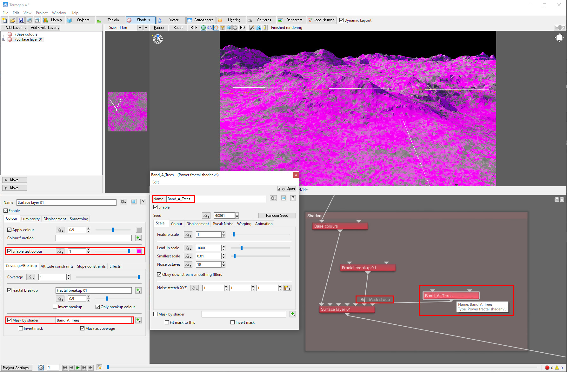Click the compass navigation icon in preview
Image resolution: width=567 pixels, height=372 pixels.
[x=158, y=39]
